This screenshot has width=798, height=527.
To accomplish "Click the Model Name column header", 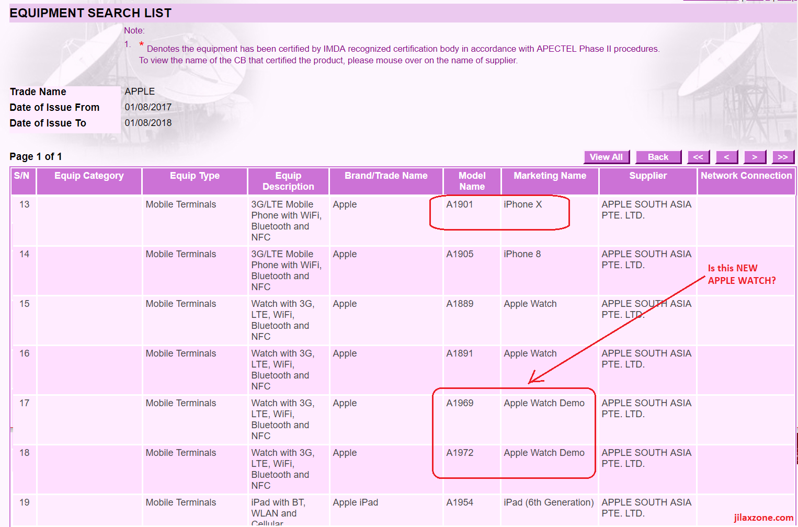I will [472, 181].
